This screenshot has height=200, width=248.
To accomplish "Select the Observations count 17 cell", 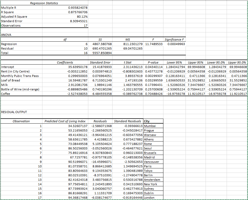I will 65,26.
